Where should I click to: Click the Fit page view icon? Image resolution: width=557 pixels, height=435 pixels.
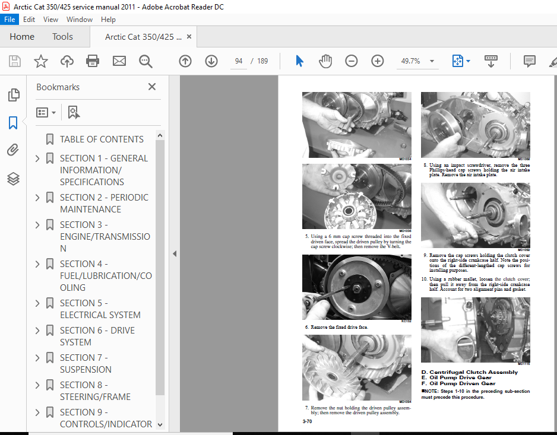pyautogui.click(x=457, y=61)
